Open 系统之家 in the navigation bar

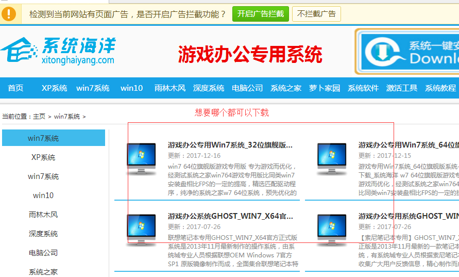286,88
